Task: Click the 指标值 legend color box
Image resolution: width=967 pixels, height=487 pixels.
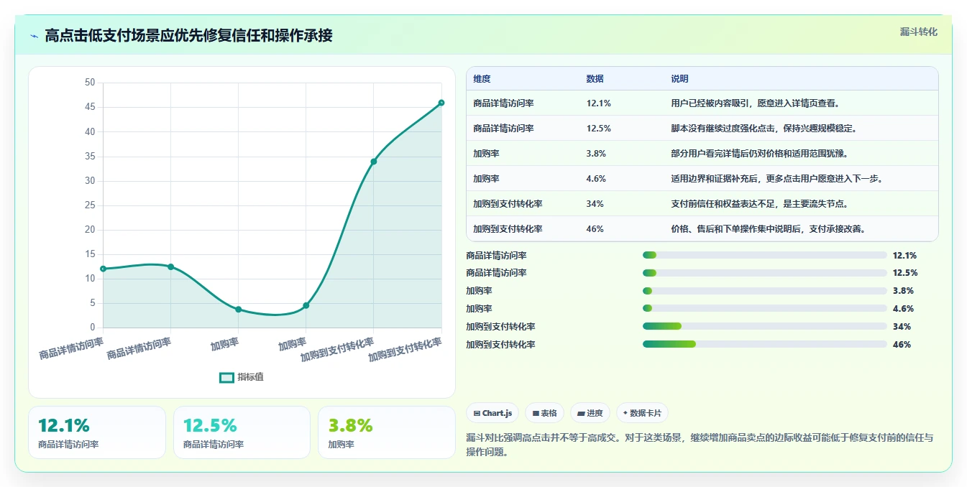Action: (226, 377)
